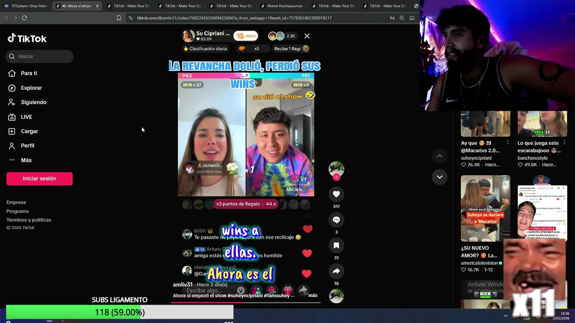
Task: Like the bancherostyle video with 49.8K likes
Action: 520,165
